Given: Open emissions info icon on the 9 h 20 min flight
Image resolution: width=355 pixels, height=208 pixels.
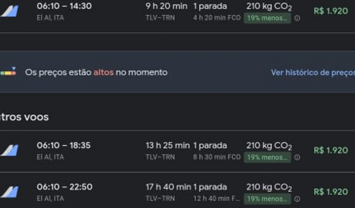Looking at the screenshot, I should [x=297, y=18].
